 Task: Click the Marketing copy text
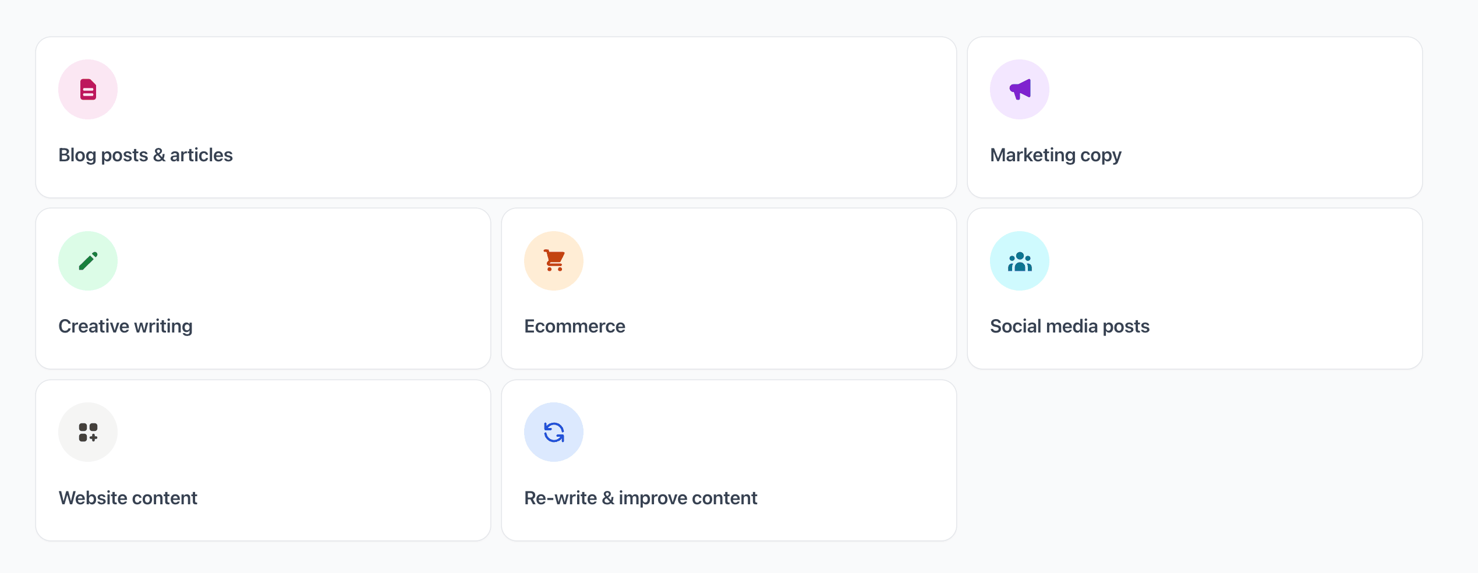tap(1055, 155)
